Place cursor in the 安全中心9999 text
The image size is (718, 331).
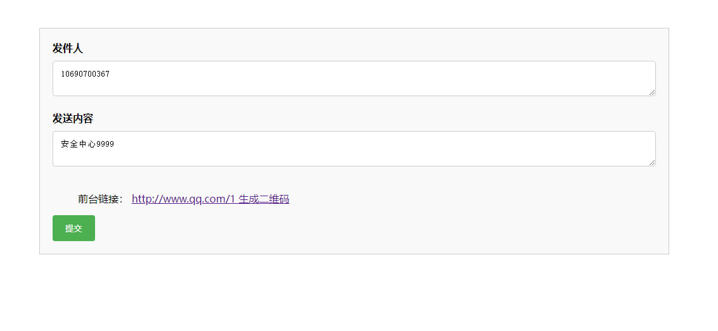click(x=87, y=144)
